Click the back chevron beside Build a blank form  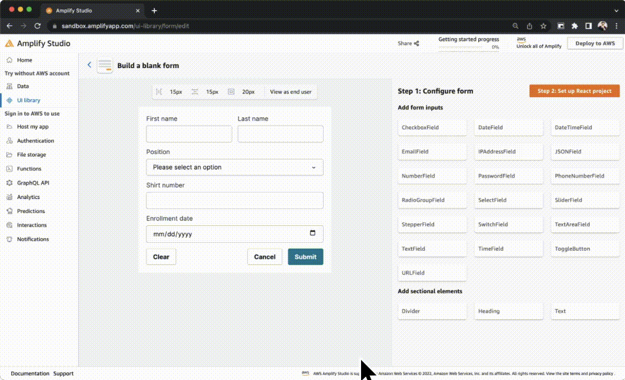click(89, 64)
